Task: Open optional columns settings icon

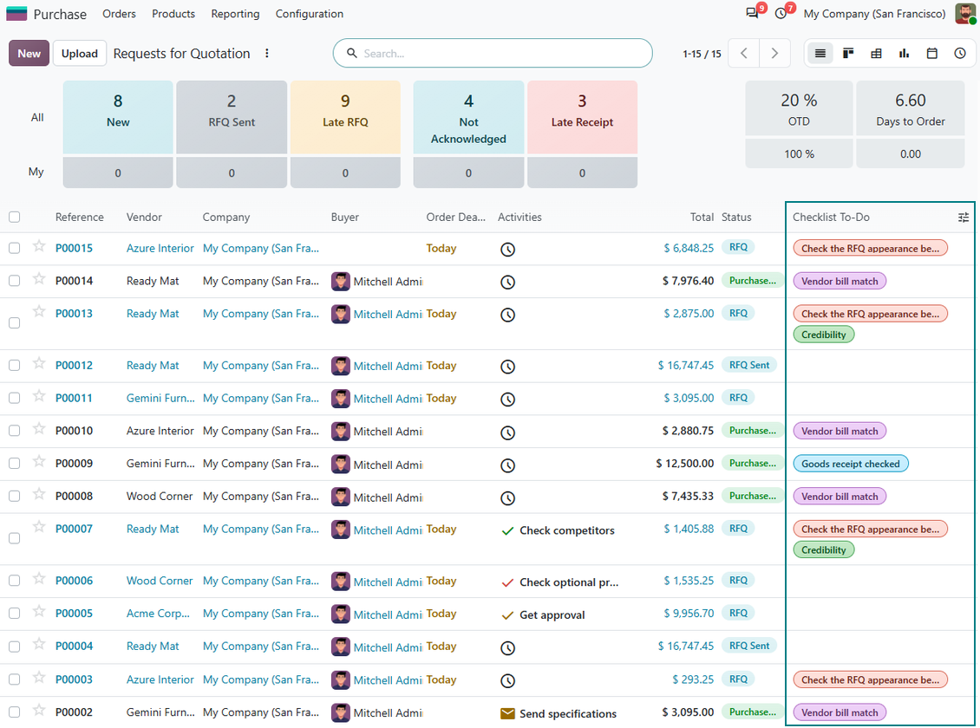Action: coord(964,218)
